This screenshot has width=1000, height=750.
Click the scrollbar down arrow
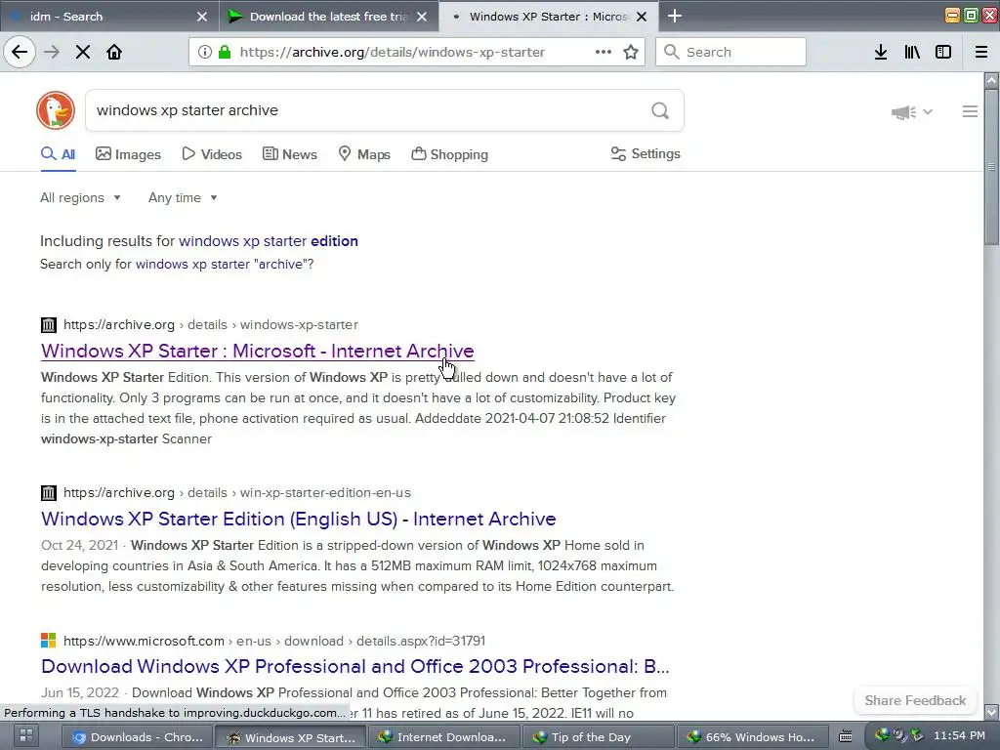click(x=991, y=711)
